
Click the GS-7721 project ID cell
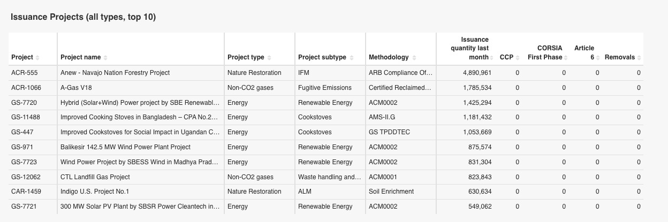coord(24,206)
